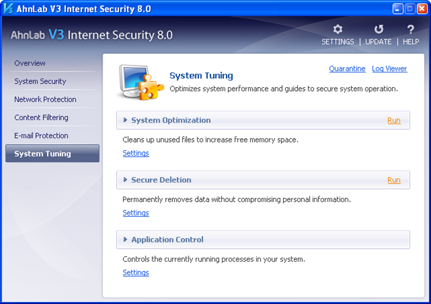The height and width of the screenshot is (304, 431).
Task: Open Settings under Application Control description
Action: [x=136, y=273]
